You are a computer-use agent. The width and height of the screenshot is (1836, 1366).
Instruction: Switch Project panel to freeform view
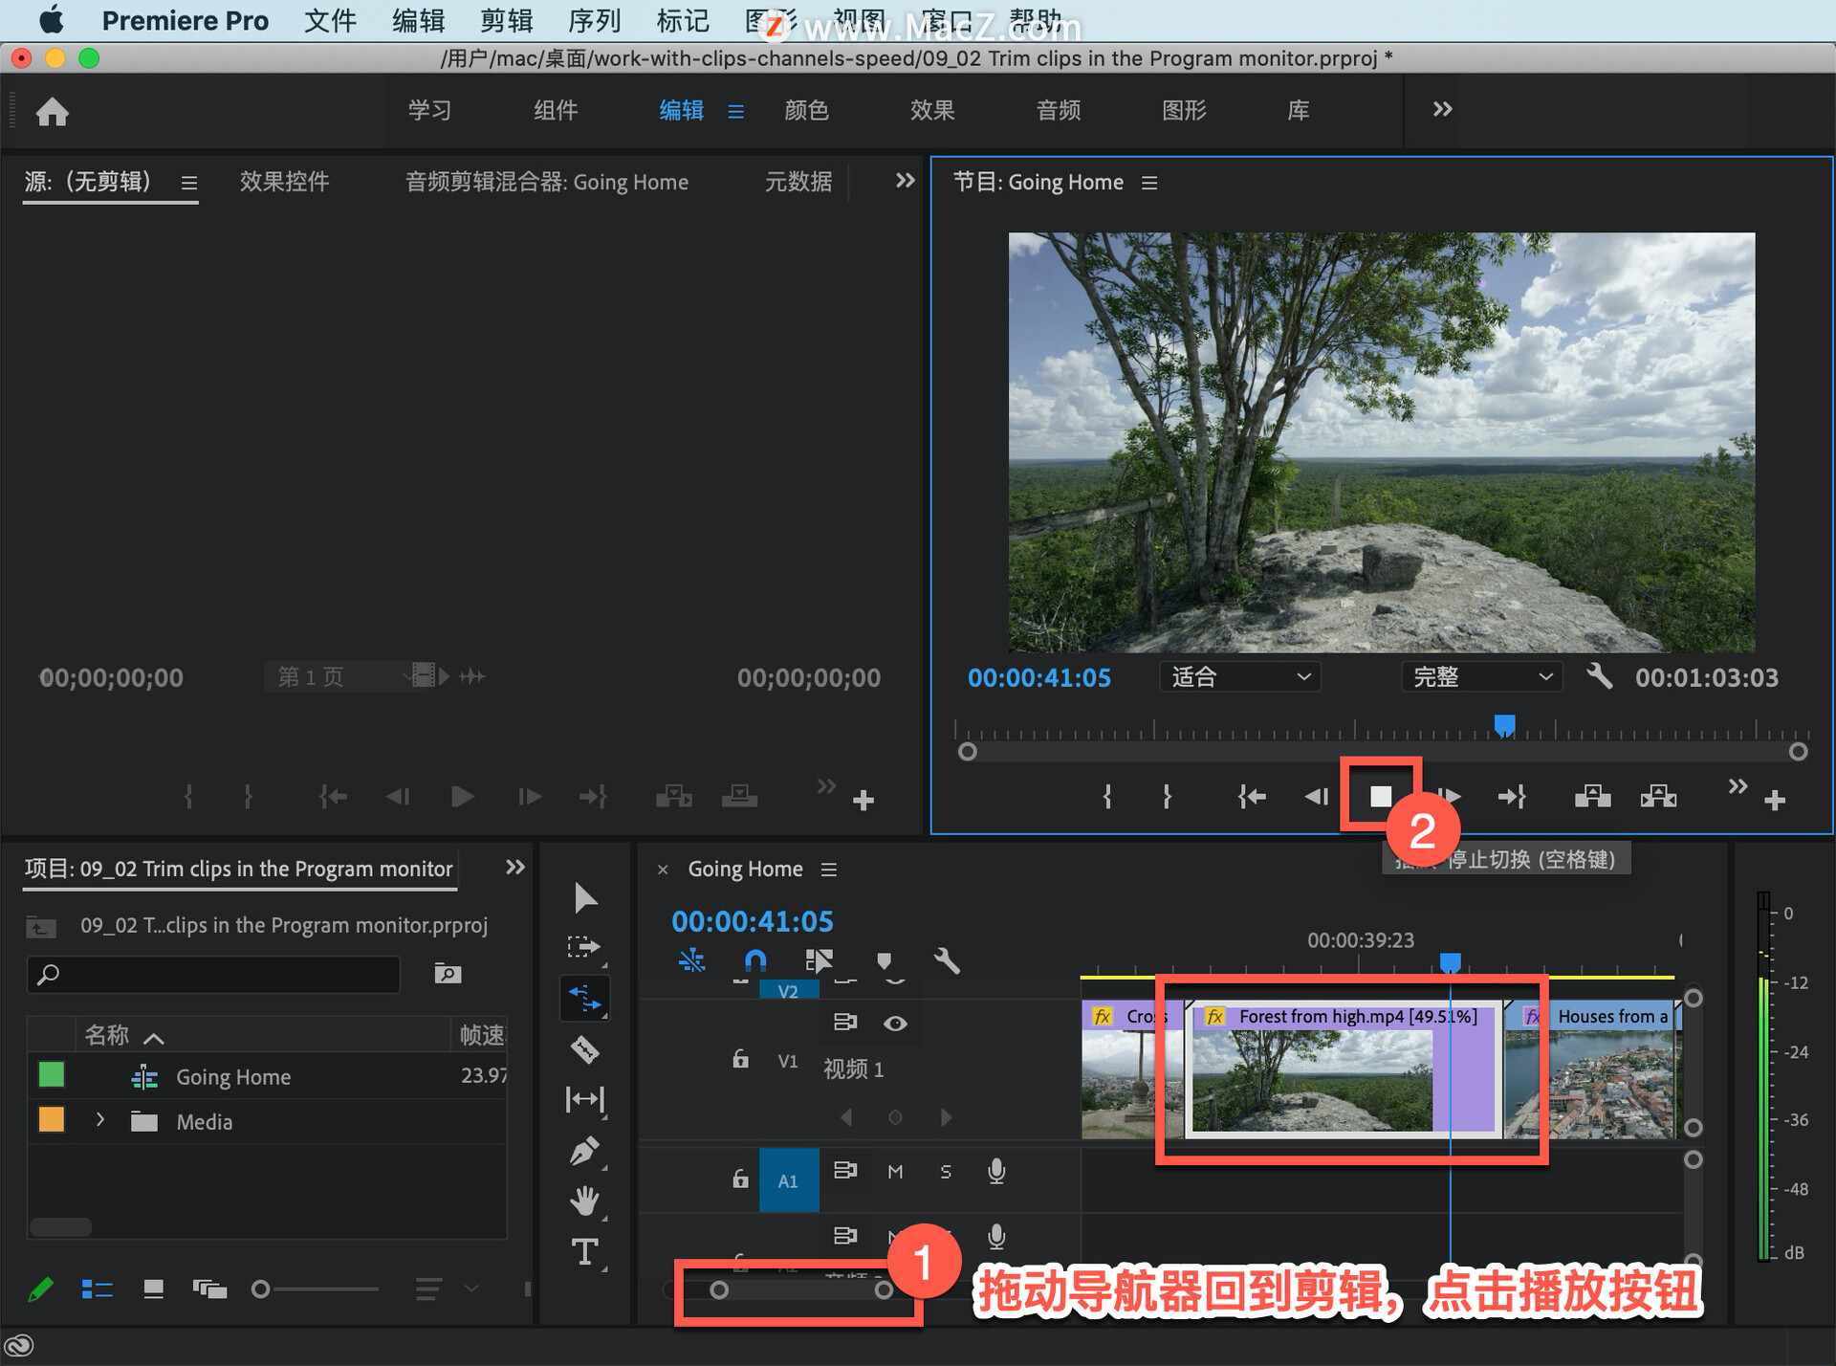(x=209, y=1289)
